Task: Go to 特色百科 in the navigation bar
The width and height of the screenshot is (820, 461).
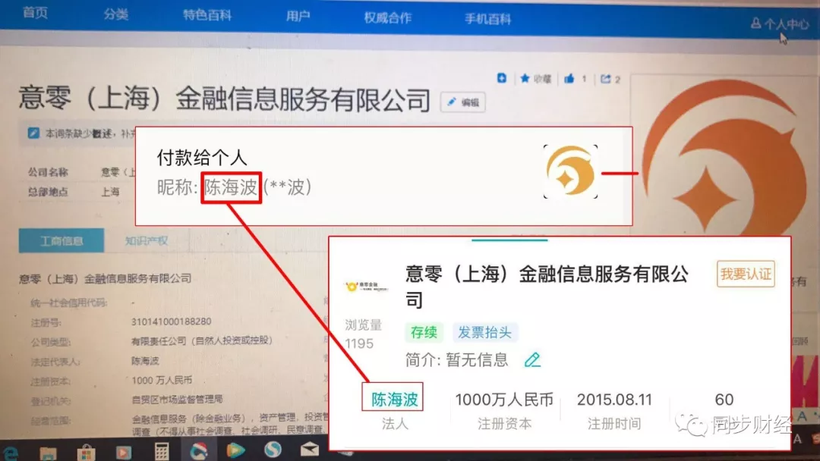Action: pyautogui.click(x=205, y=16)
